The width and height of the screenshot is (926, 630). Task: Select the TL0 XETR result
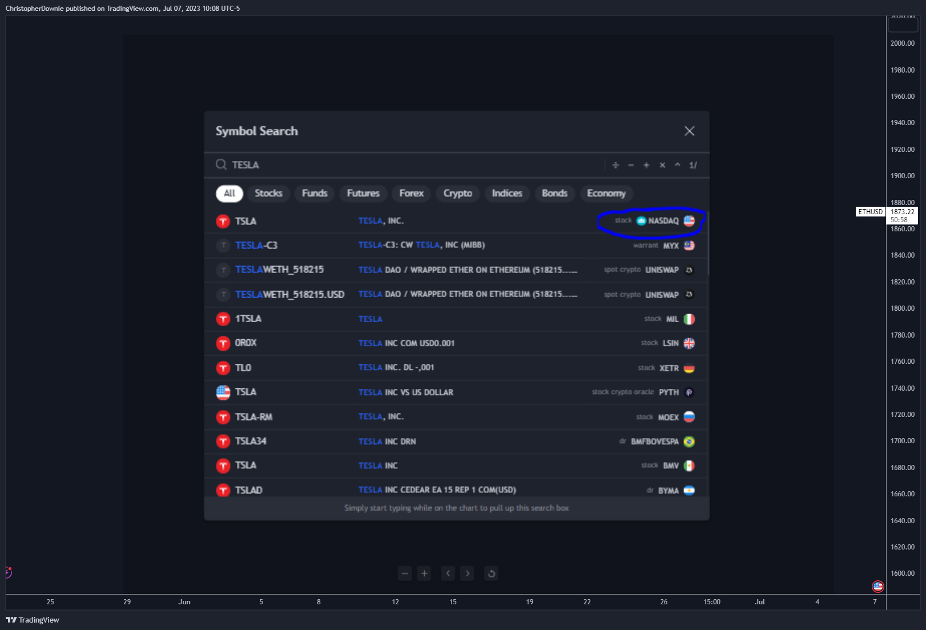[456, 368]
